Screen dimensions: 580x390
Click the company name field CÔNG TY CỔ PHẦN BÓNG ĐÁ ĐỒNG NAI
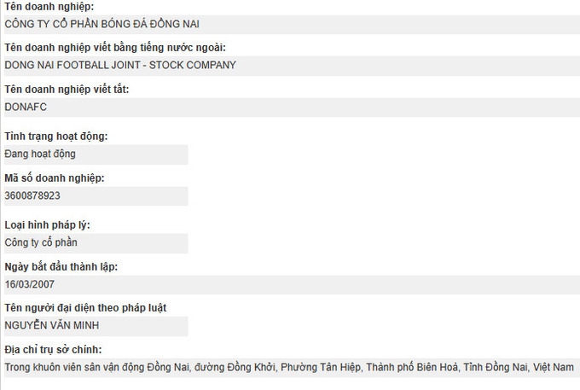tap(292, 25)
